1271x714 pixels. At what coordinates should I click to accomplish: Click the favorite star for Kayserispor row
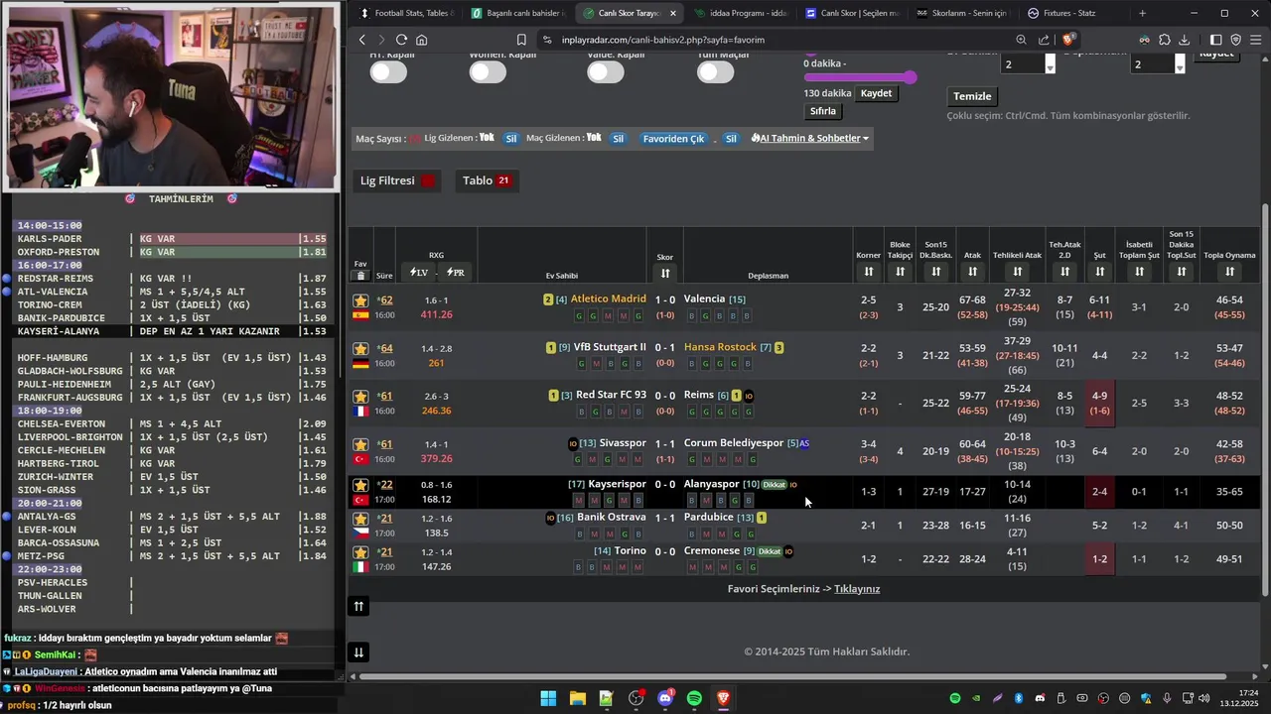pos(360,485)
